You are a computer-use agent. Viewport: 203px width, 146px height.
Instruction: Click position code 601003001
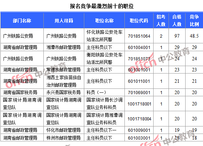pyautogui.click(x=139, y=138)
